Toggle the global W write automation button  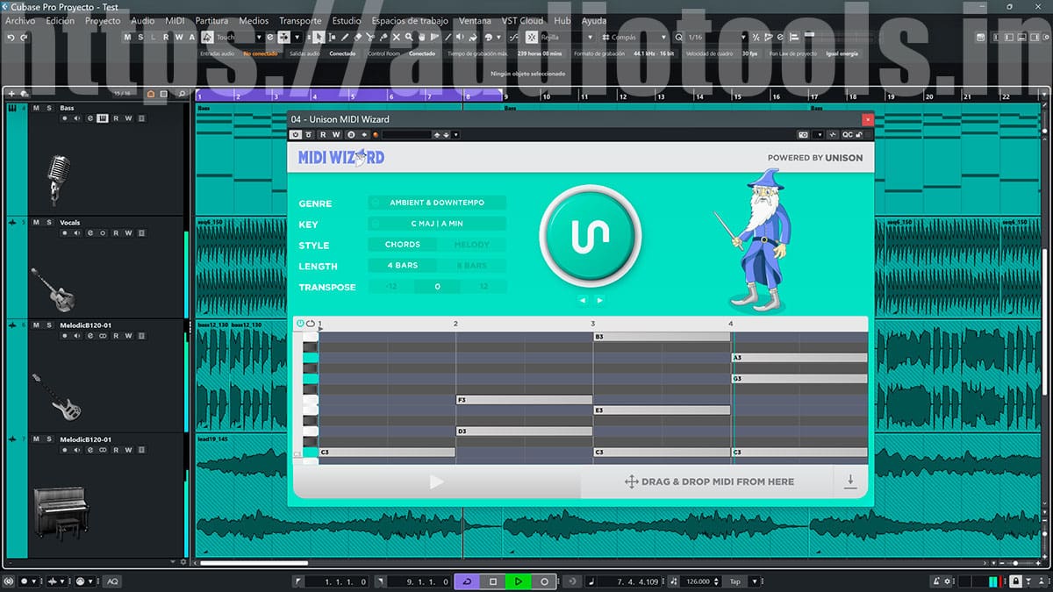pyautogui.click(x=178, y=38)
